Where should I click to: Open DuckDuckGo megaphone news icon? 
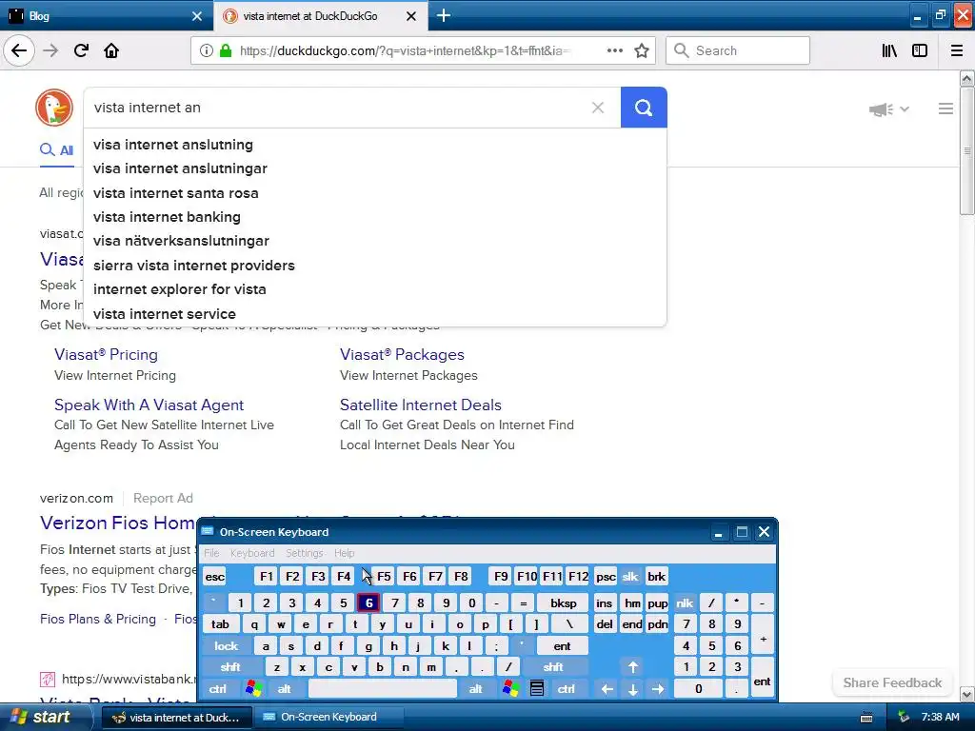[881, 109]
